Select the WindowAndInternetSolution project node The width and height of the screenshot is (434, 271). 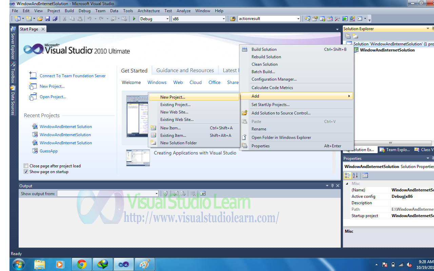tap(387, 50)
